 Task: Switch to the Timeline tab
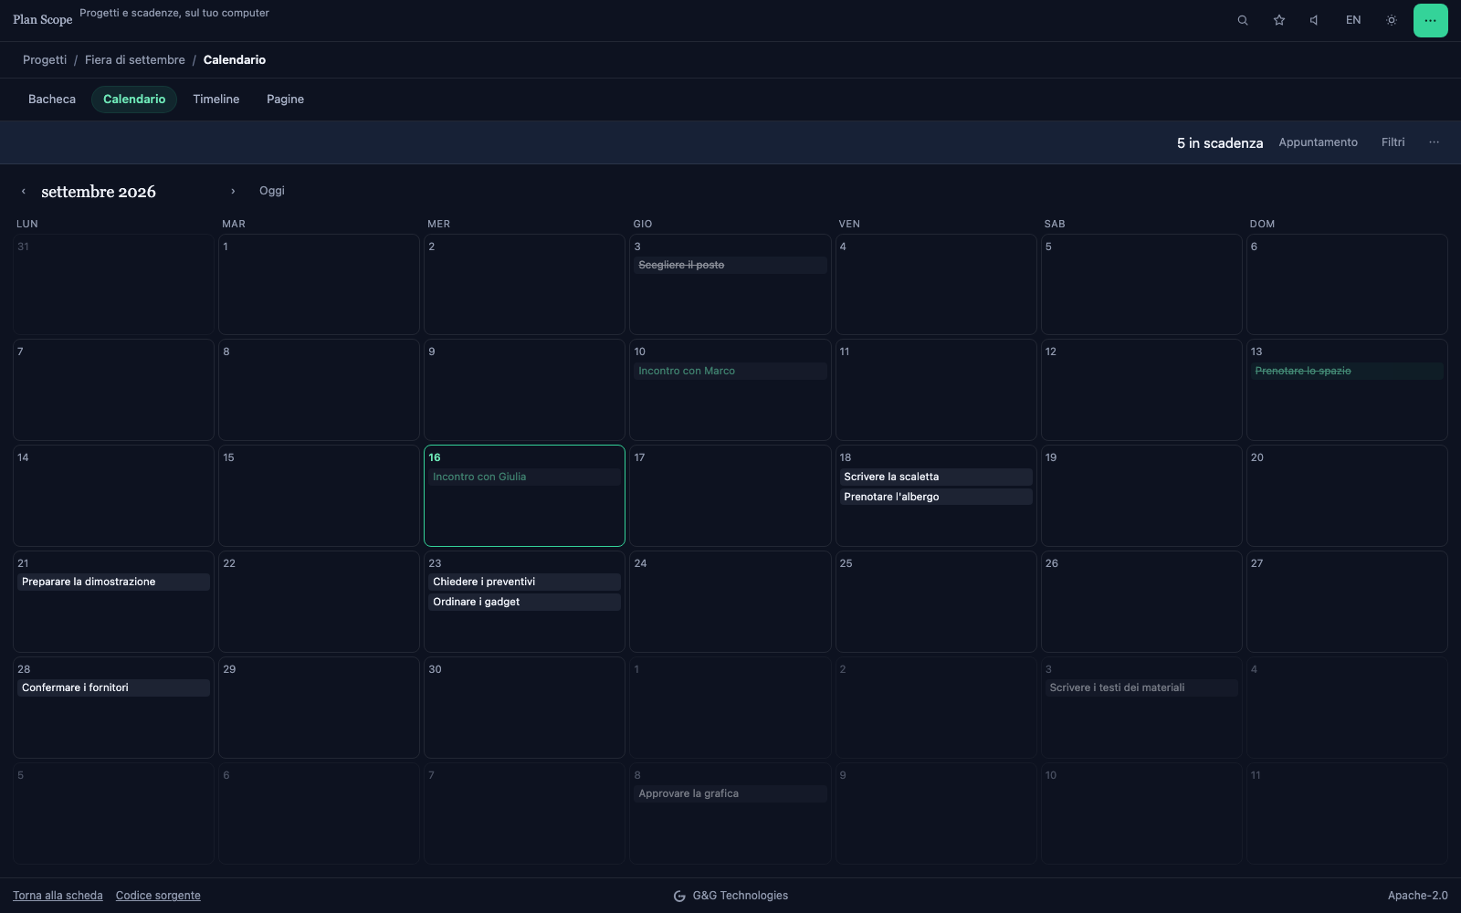click(x=216, y=100)
